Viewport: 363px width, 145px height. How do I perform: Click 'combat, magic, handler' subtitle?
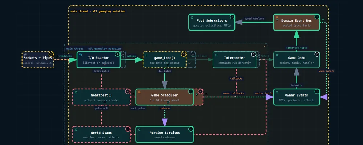(297, 63)
